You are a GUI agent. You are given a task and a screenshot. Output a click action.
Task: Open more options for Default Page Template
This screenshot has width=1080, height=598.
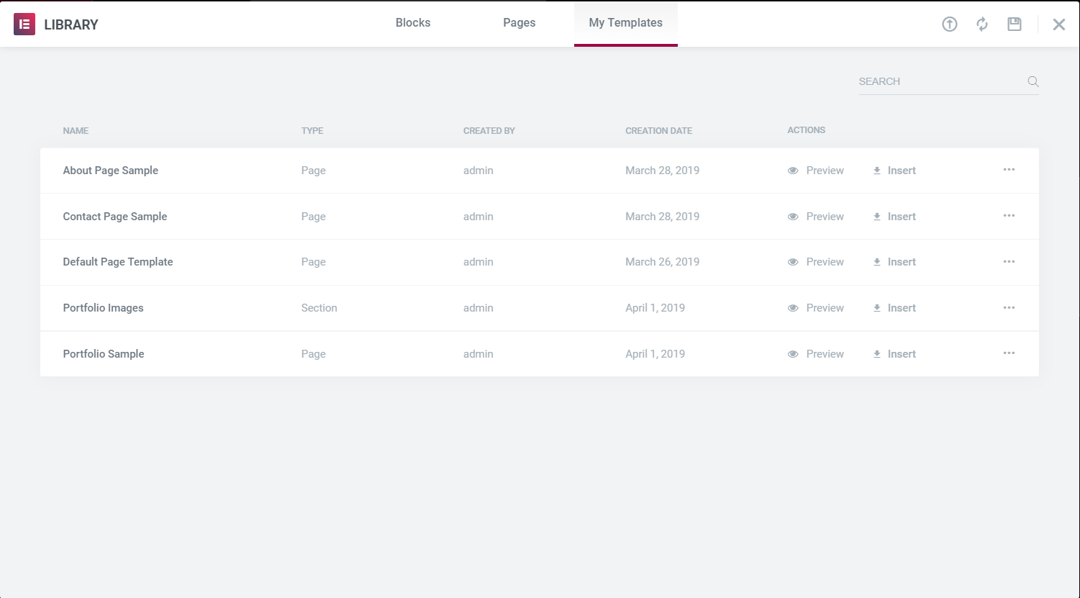tap(1009, 262)
